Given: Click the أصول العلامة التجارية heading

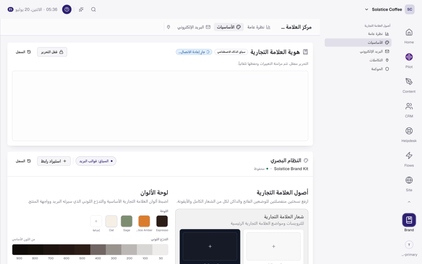Looking at the screenshot, I should [282, 193].
